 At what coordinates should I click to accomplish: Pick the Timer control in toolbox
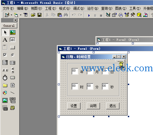click(x=5, y=78)
